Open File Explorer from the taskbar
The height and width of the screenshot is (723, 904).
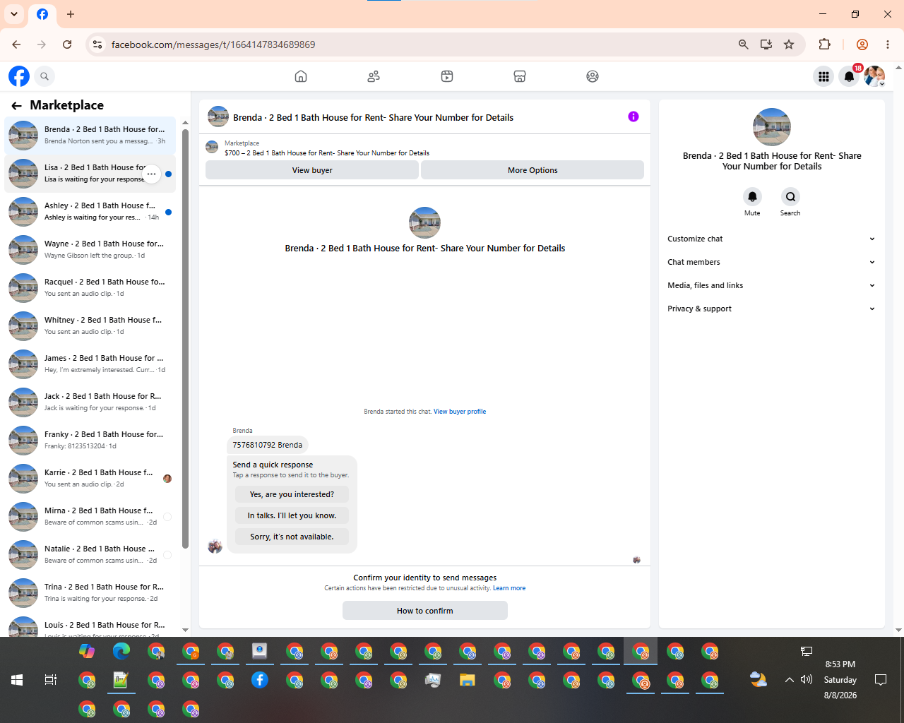pos(467,680)
